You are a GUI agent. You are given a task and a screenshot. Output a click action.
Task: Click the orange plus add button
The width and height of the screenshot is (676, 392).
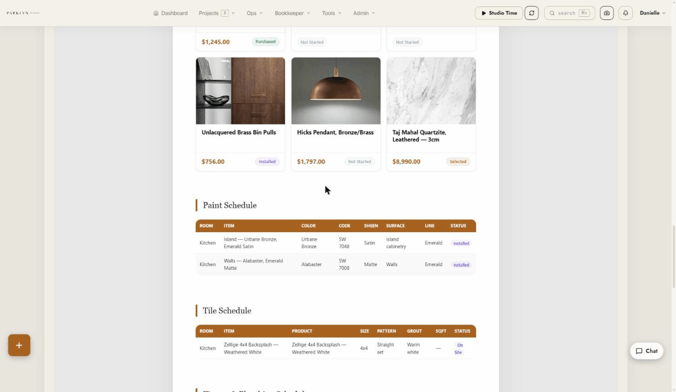(x=19, y=345)
